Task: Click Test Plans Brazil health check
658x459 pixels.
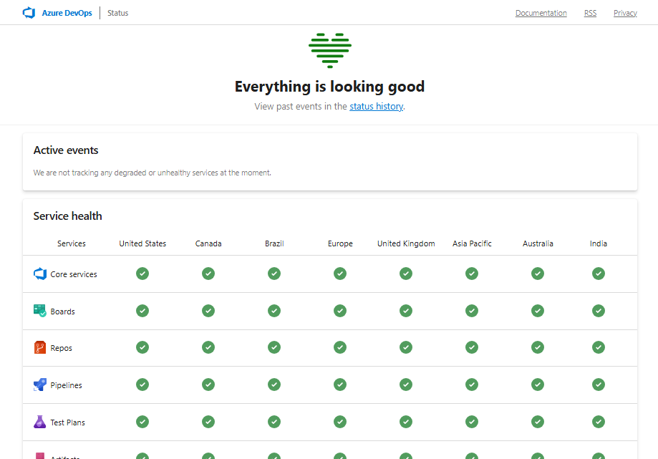Action: coord(274,422)
